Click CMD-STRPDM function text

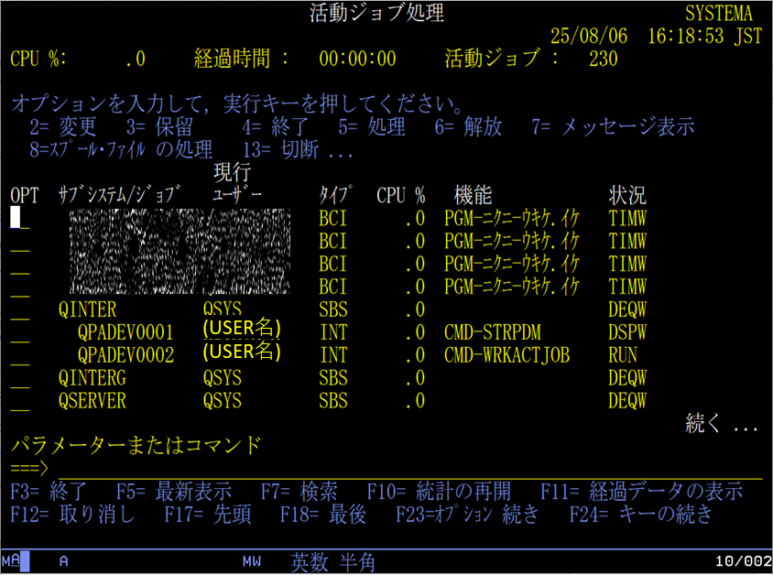pyautogui.click(x=493, y=332)
